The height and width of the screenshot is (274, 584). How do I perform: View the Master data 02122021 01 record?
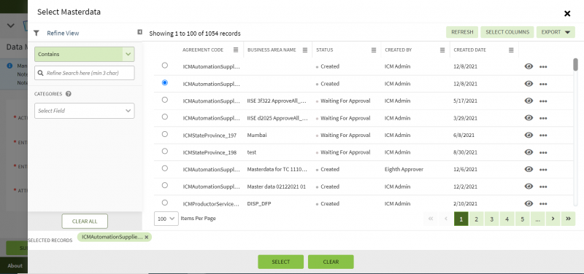(529, 187)
